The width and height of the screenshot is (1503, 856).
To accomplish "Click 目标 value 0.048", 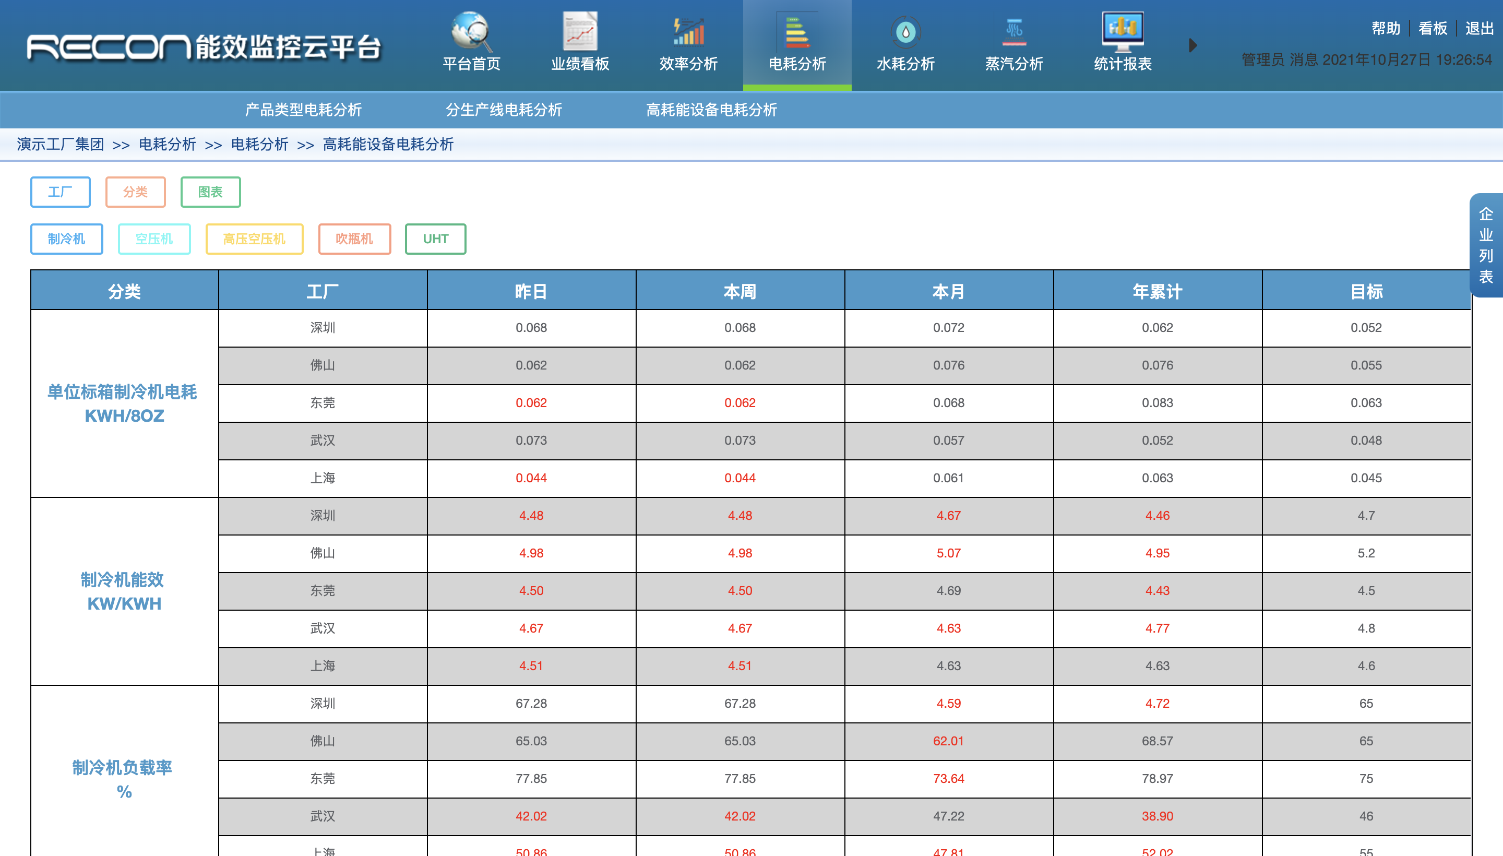I will (x=1366, y=441).
